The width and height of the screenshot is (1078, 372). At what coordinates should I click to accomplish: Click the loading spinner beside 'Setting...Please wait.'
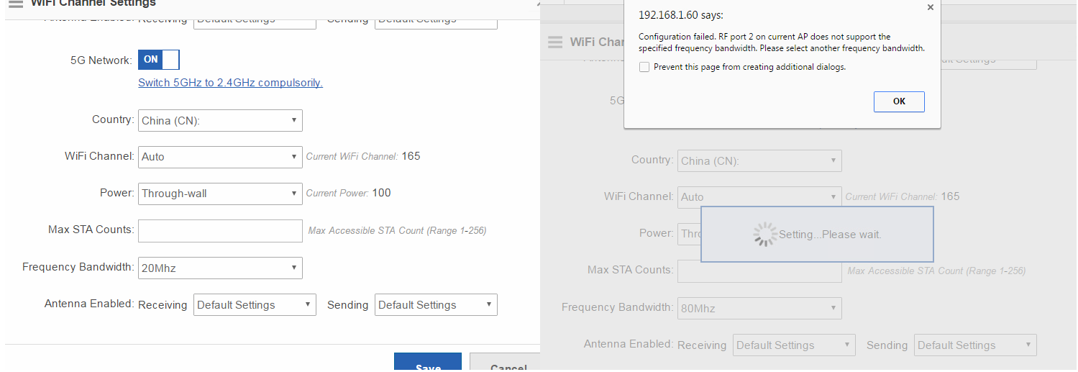coord(764,235)
